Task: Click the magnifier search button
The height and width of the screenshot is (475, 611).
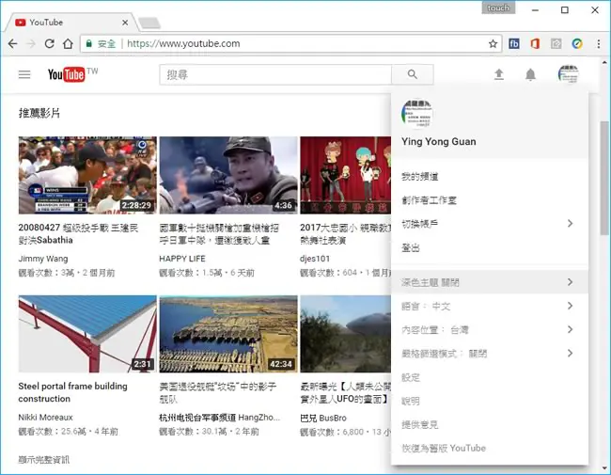Action: point(413,74)
